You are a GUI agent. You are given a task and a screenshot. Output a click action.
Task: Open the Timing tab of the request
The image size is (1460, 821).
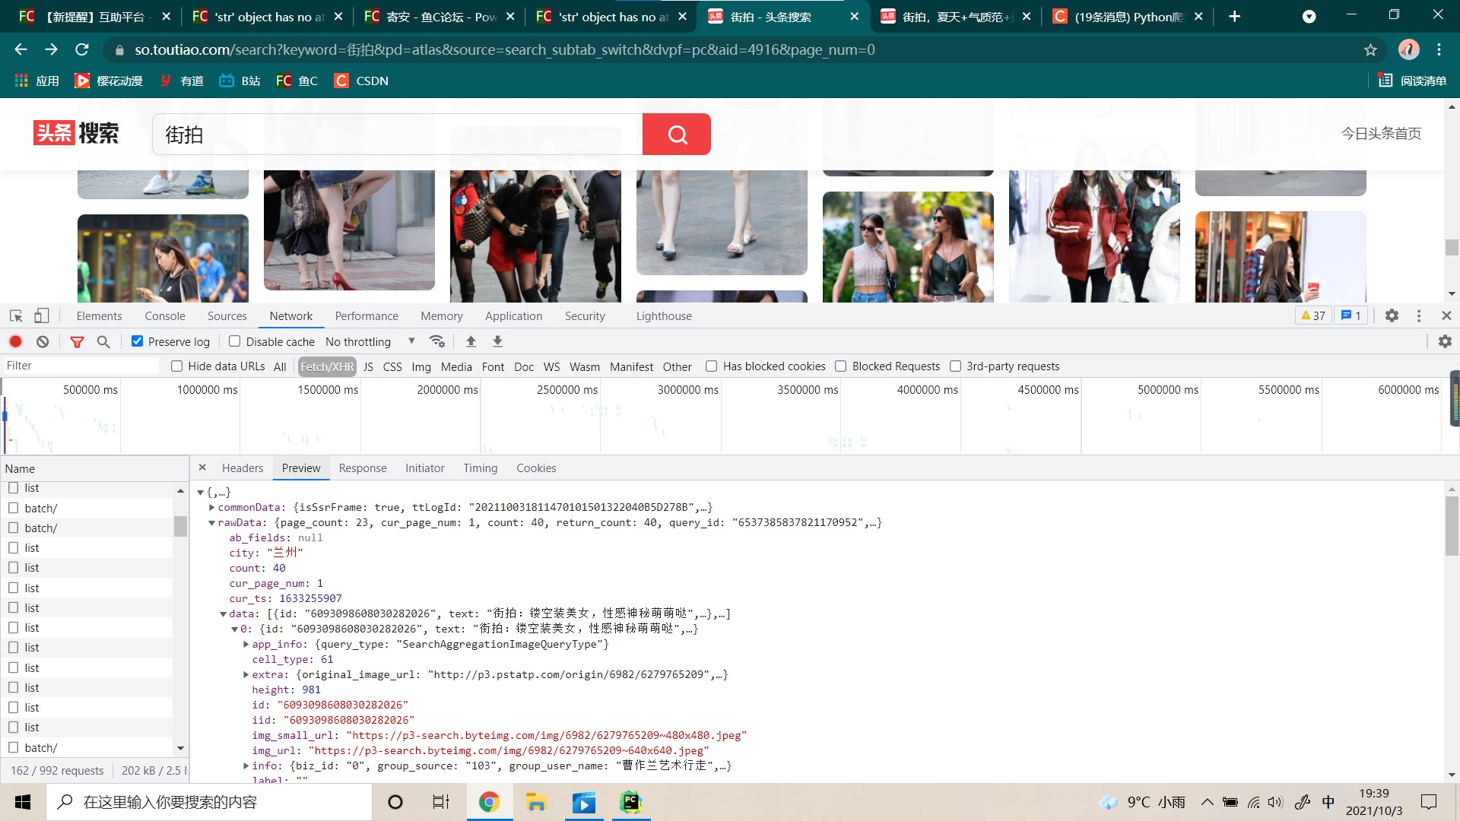pos(481,468)
